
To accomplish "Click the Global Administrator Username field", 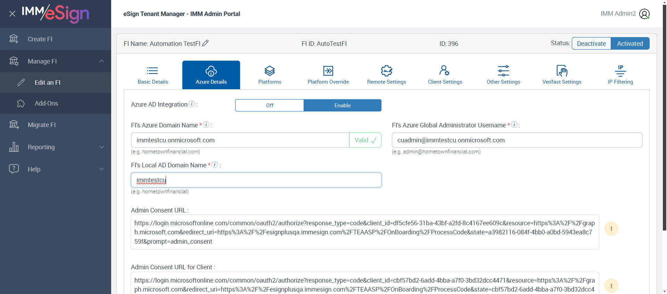I will [x=517, y=140].
